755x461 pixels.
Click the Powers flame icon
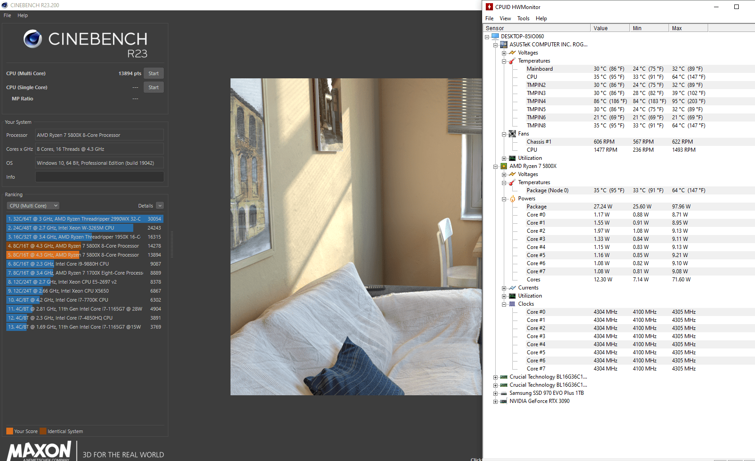[x=512, y=199]
